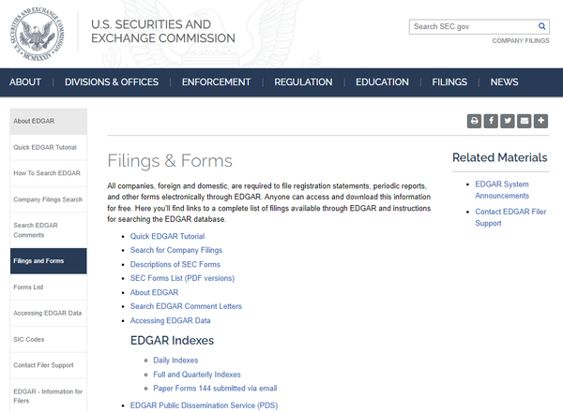Open Company Filings link under search

521,41
